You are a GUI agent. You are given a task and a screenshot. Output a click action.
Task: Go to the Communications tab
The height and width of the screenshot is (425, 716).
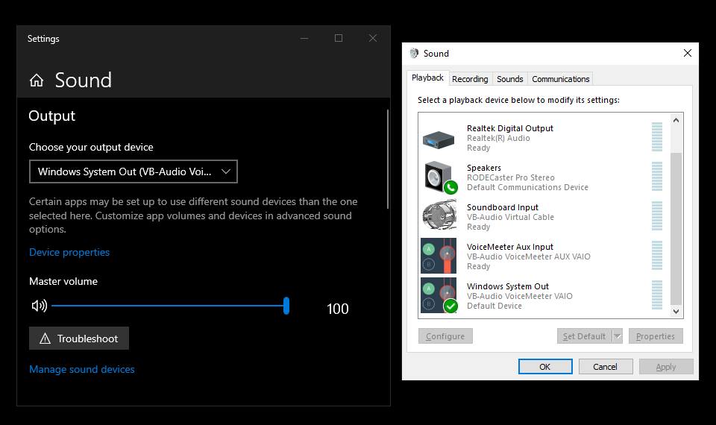coord(561,79)
